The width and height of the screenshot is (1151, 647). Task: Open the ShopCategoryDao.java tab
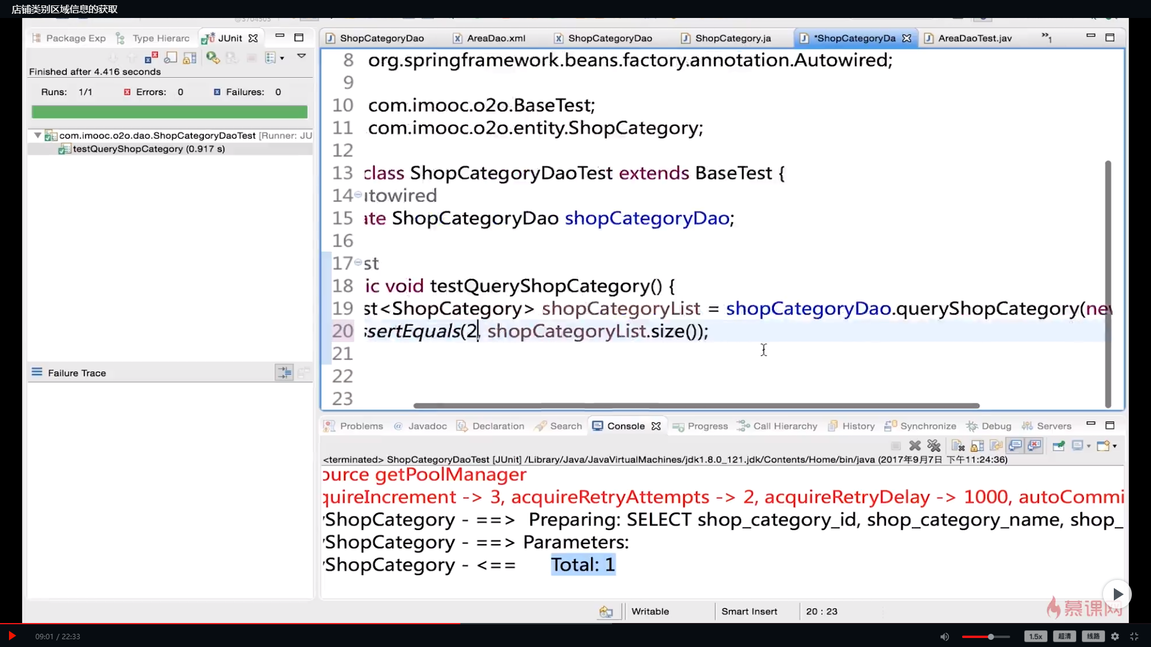click(x=382, y=37)
